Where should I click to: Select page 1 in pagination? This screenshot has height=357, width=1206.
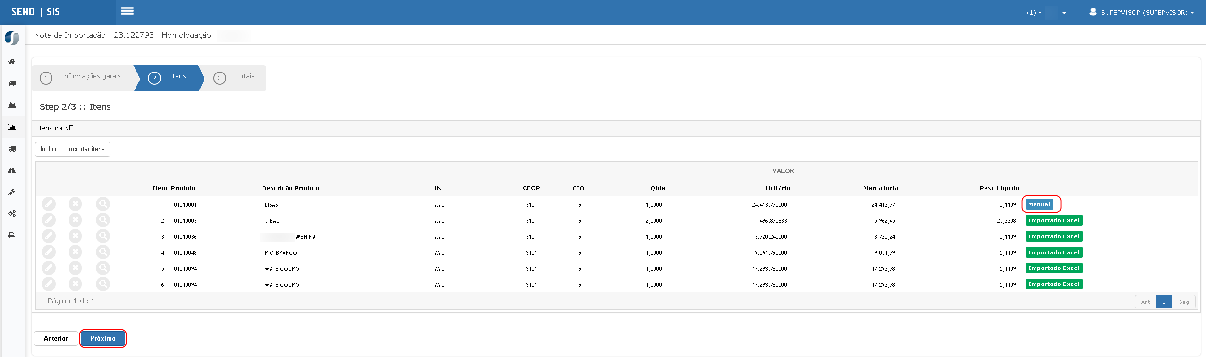click(1164, 302)
